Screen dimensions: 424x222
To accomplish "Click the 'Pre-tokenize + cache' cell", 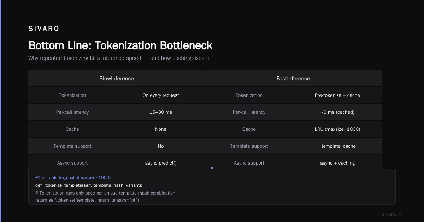I will (337, 95).
